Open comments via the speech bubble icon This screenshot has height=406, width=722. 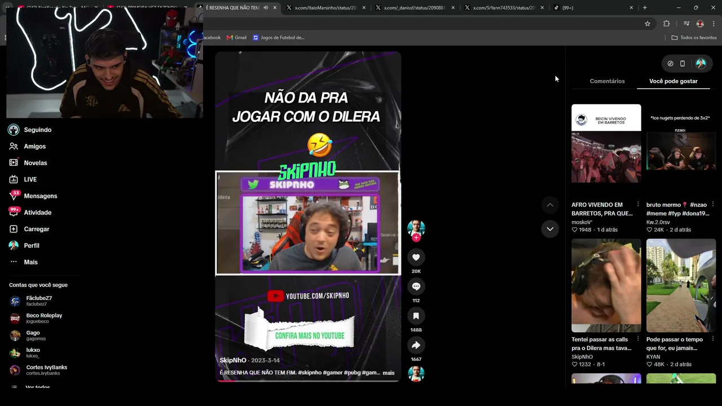(x=416, y=286)
